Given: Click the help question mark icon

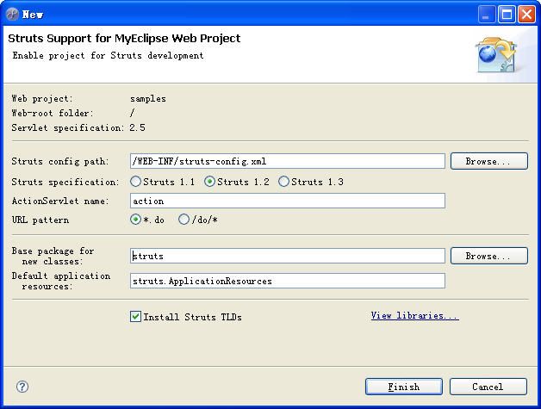Looking at the screenshot, I should point(22,387).
